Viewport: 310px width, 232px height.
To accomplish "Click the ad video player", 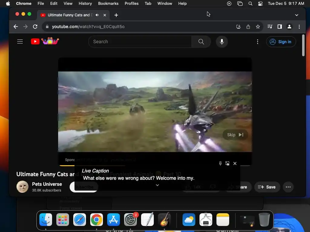I will click(155, 112).
